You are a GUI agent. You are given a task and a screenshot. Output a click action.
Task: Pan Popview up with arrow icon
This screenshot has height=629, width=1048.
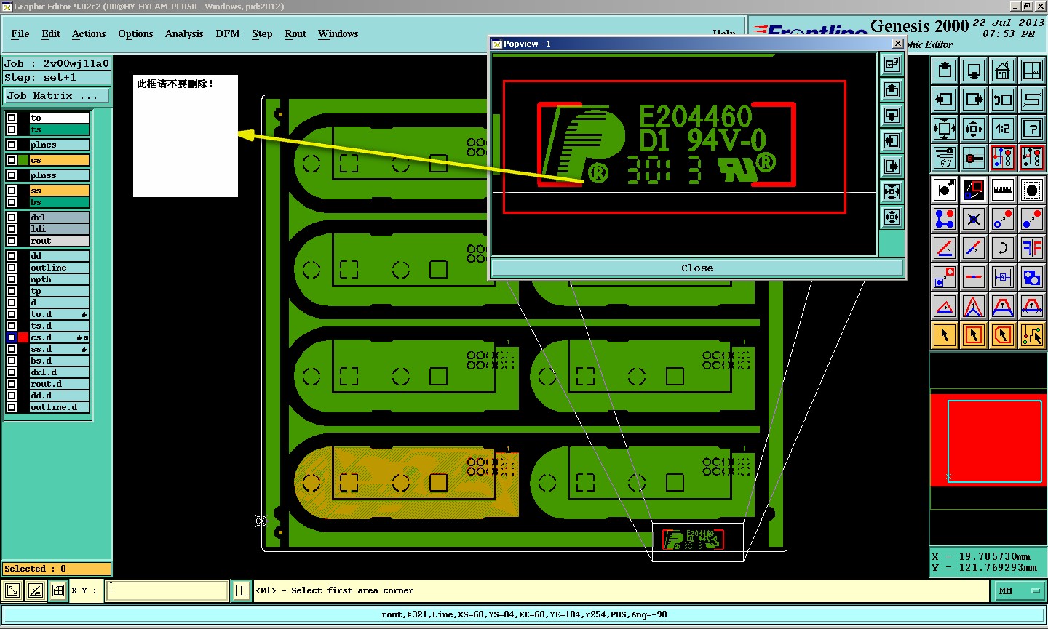(892, 90)
